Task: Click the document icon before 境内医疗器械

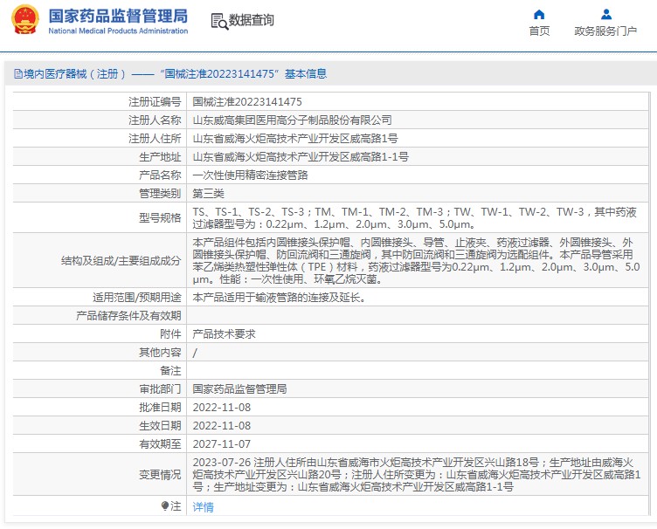Action: click(x=18, y=74)
